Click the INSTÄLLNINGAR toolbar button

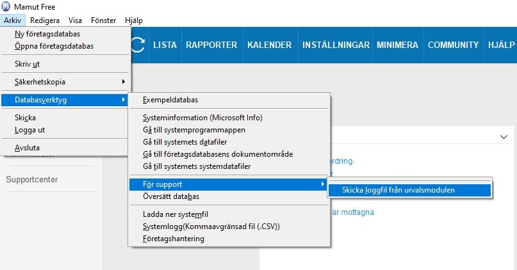pyautogui.click(x=336, y=45)
